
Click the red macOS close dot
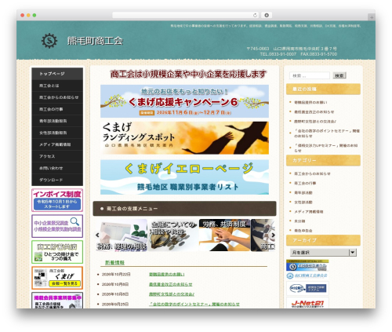[x=23, y=16]
